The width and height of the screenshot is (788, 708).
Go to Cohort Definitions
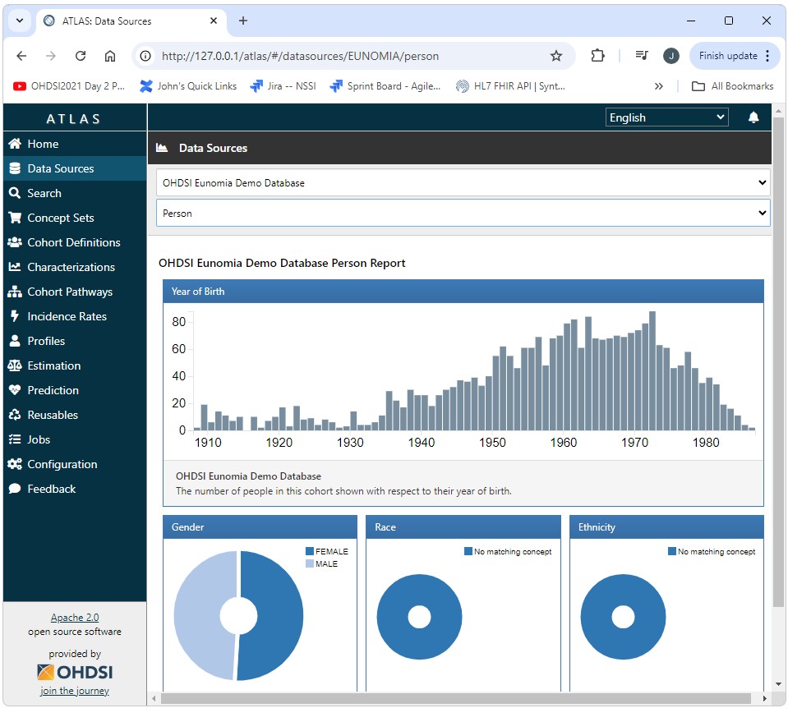[x=75, y=242]
